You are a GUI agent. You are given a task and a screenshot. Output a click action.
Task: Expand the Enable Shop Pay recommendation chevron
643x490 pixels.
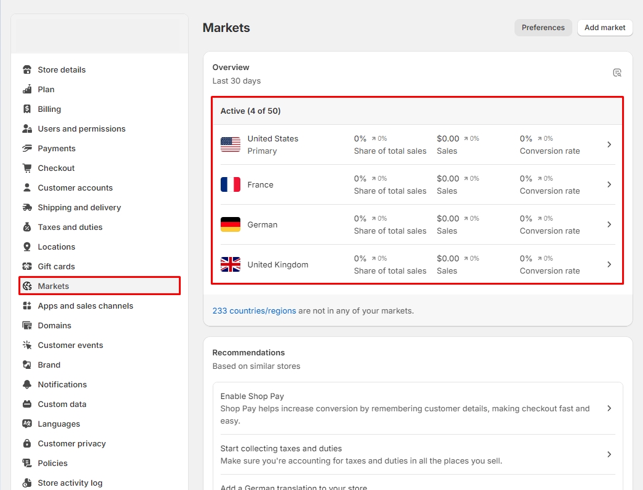609,408
